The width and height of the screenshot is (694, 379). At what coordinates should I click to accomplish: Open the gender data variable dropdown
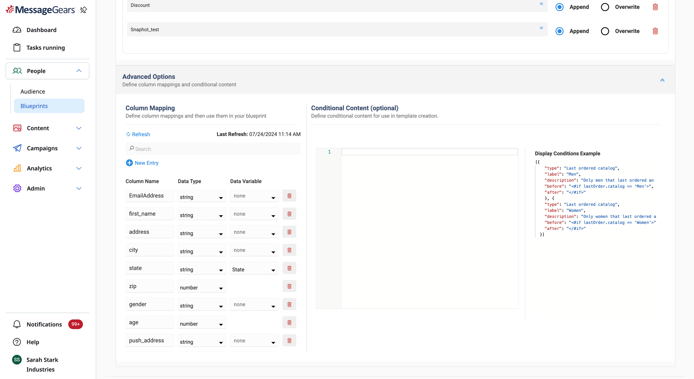(254, 304)
